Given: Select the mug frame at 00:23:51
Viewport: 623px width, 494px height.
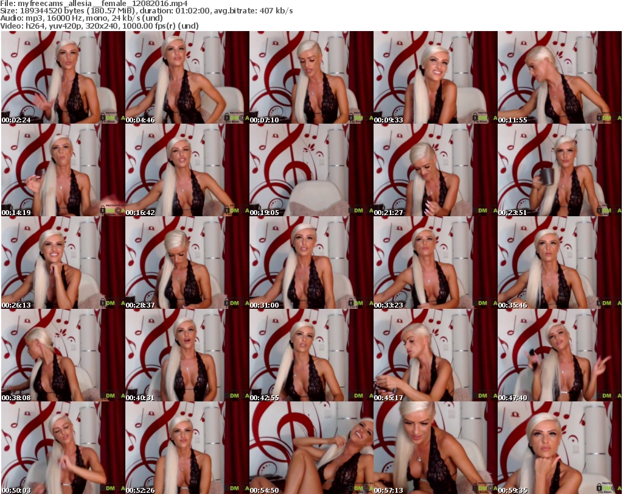Looking at the screenshot, I should [x=560, y=170].
